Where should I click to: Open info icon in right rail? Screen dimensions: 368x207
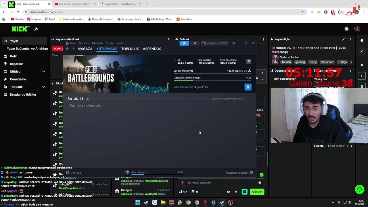[362, 41]
